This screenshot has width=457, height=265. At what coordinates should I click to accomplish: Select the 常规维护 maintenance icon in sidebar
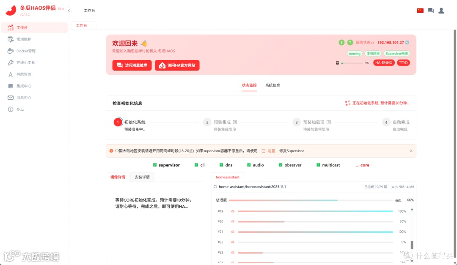11,39
